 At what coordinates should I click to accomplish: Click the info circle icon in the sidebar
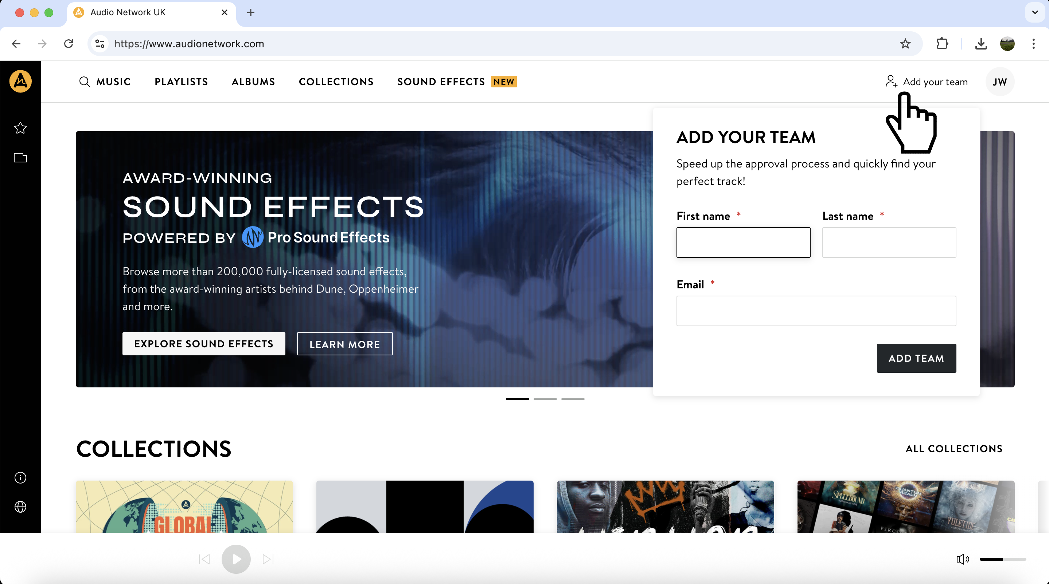20,477
